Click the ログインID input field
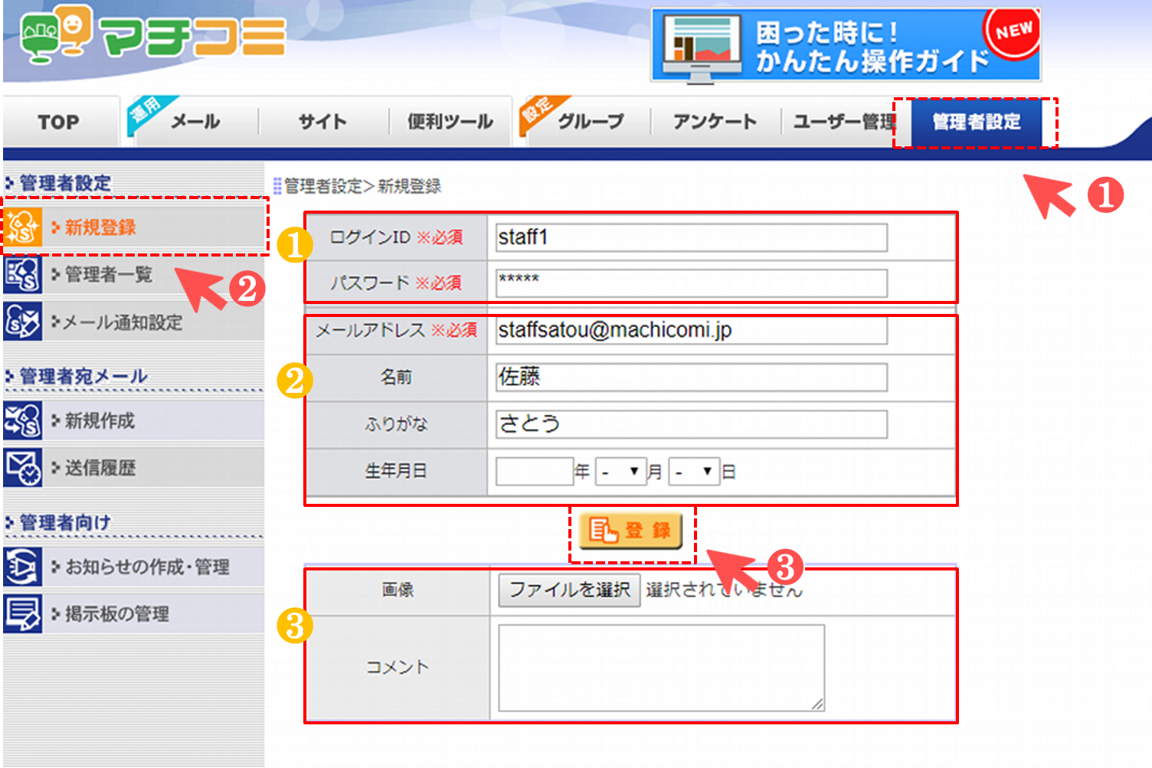 click(691, 237)
